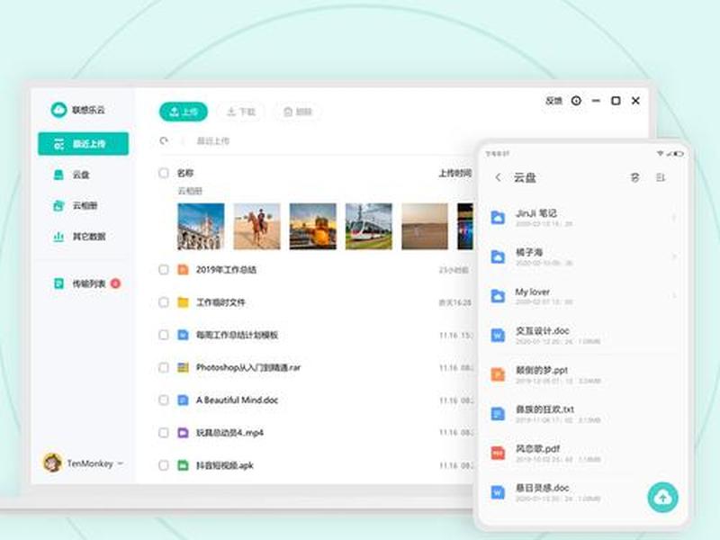Toggle the select-all checkbox beside 名称
This screenshot has height=540, width=720.
(164, 173)
